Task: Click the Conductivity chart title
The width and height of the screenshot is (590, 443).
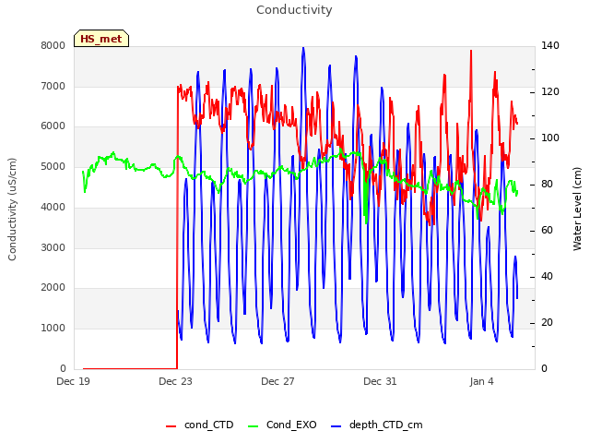Action: point(294,10)
